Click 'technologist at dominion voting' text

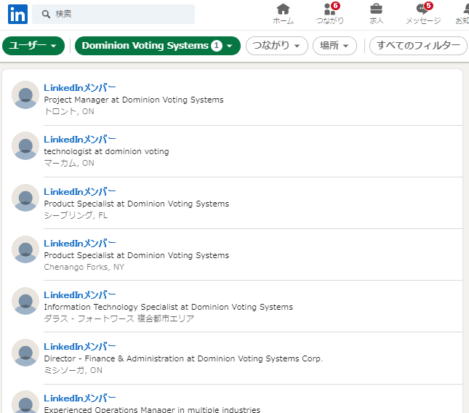point(106,152)
